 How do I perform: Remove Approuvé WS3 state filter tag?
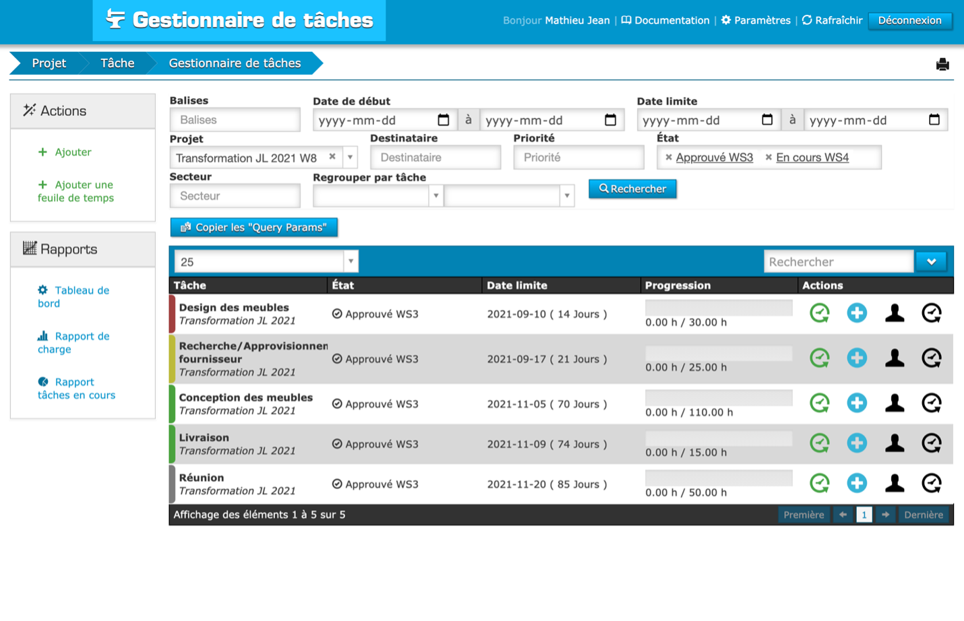click(x=668, y=157)
